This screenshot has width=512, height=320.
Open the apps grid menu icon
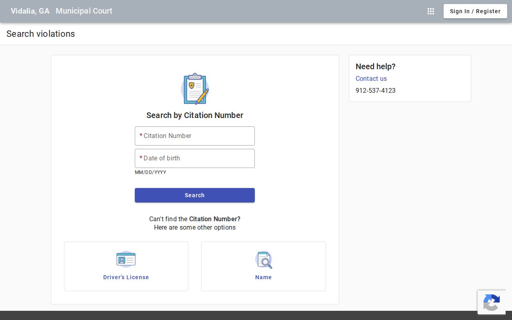tap(431, 11)
